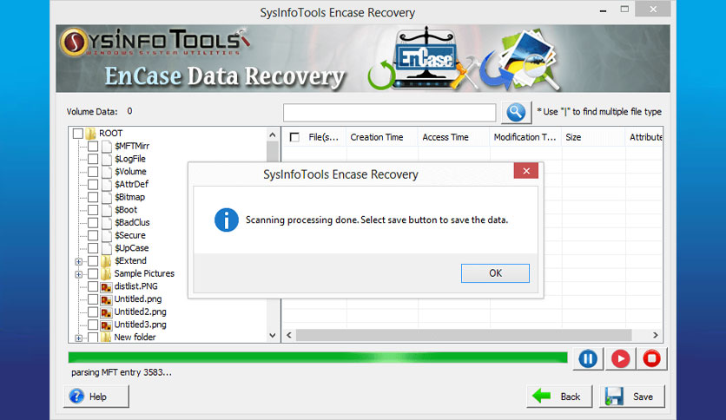Check the Untitled.png checkbox

tap(93, 299)
